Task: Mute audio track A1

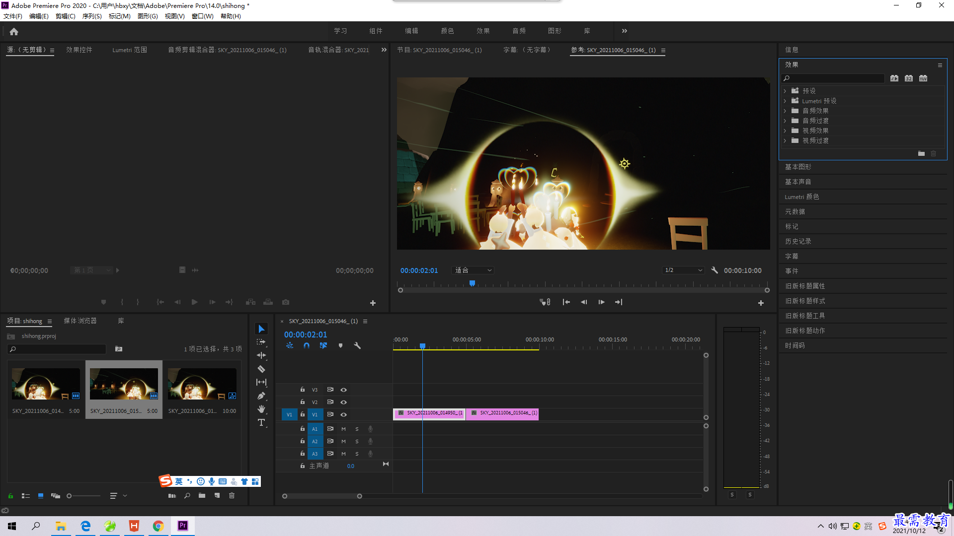Action: 343,429
